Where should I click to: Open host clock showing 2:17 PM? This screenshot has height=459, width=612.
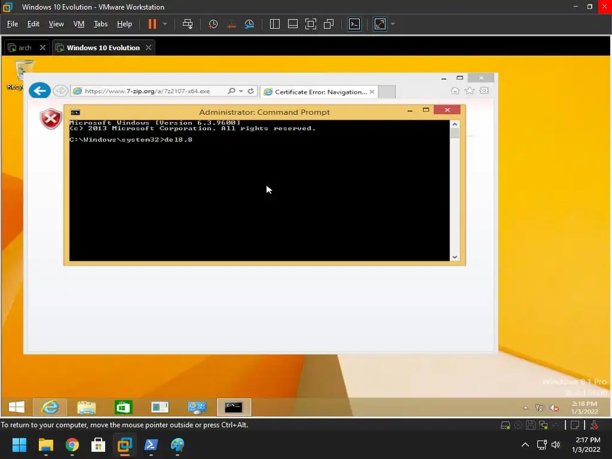(x=586, y=445)
